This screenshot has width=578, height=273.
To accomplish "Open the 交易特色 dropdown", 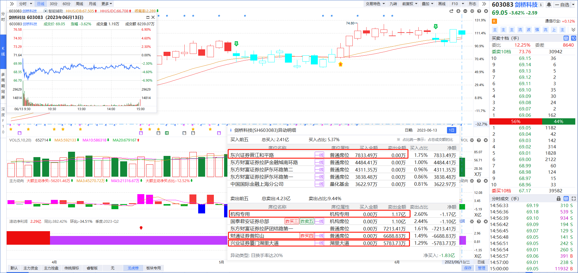I will point(375,4).
